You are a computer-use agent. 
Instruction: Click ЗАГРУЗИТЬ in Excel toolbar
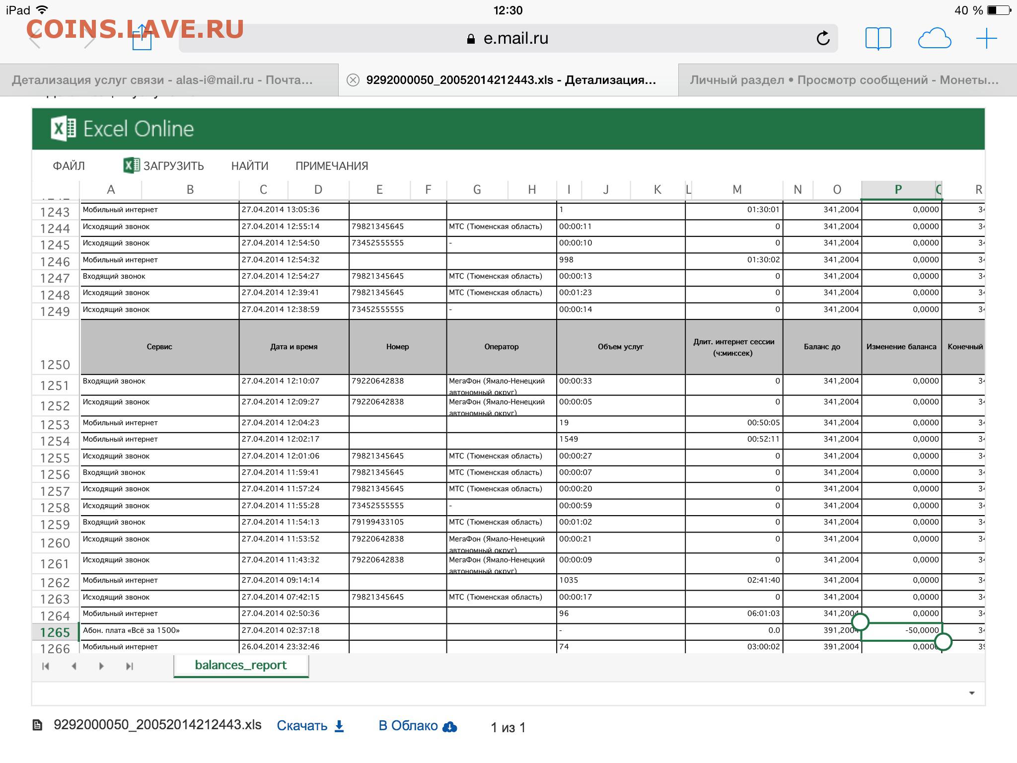point(163,165)
